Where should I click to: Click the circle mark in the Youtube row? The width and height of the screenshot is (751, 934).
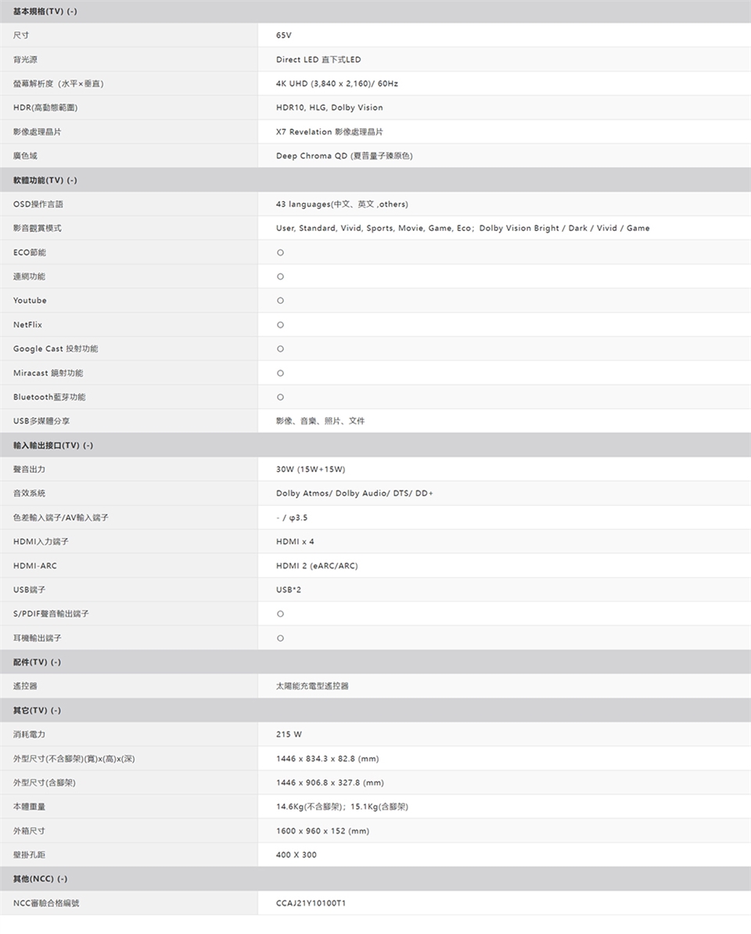280,301
